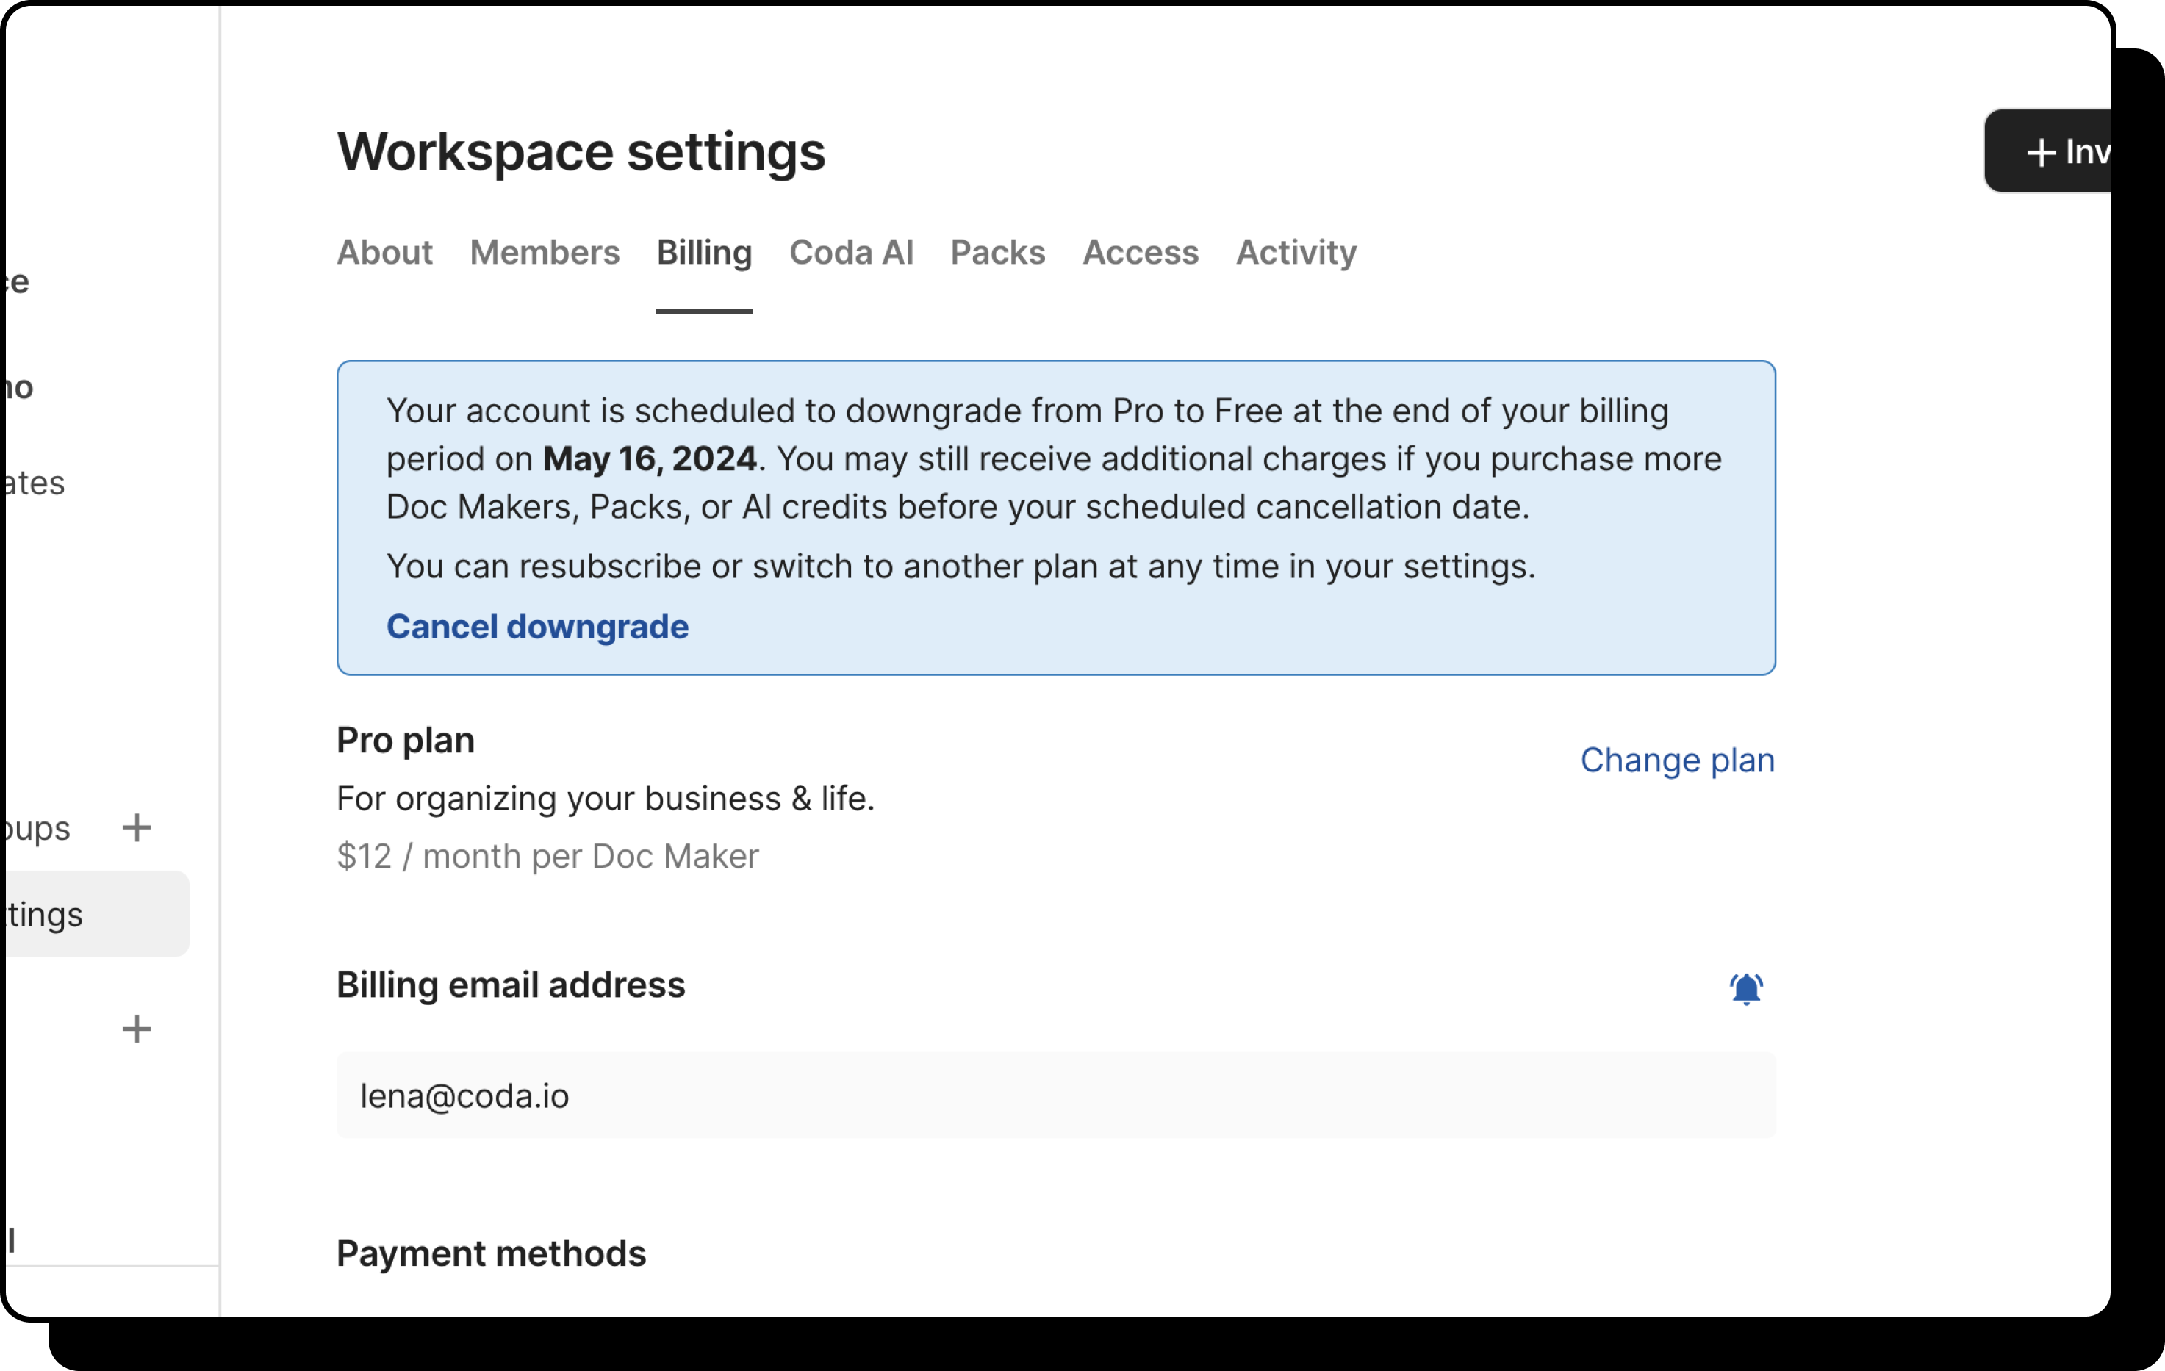View the Activity tab
The height and width of the screenshot is (1371, 2165).
pyautogui.click(x=1296, y=253)
